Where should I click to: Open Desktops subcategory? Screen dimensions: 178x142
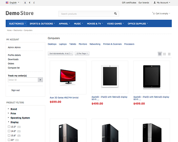(52, 44)
